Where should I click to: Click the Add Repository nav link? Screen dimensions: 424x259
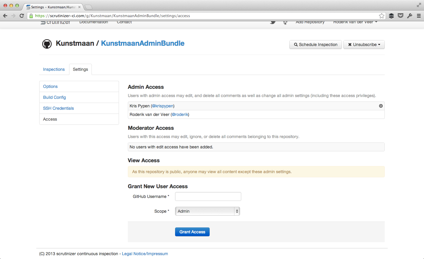tap(310, 22)
